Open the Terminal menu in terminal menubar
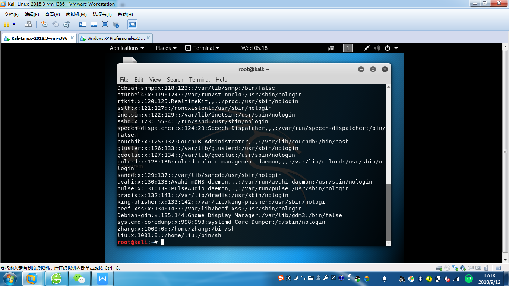 (x=199, y=80)
